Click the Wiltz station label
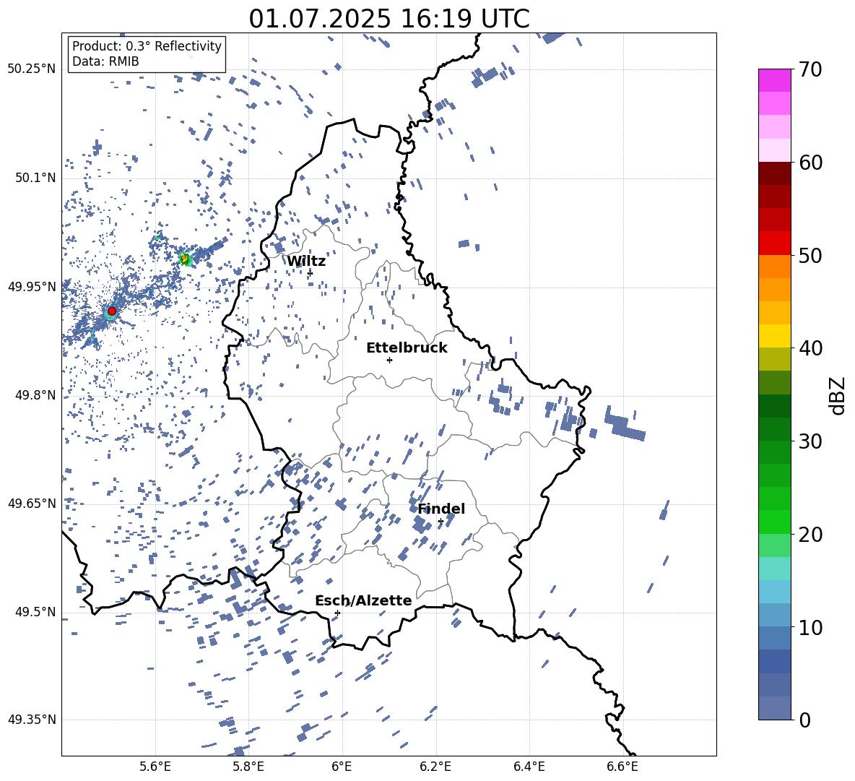The width and height of the screenshot is (855, 781). point(306,262)
